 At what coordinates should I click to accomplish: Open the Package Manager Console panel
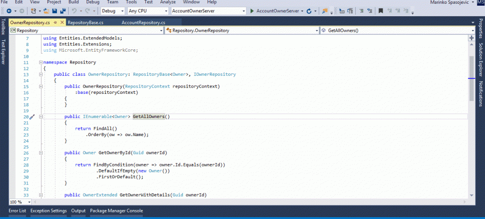coord(116,211)
